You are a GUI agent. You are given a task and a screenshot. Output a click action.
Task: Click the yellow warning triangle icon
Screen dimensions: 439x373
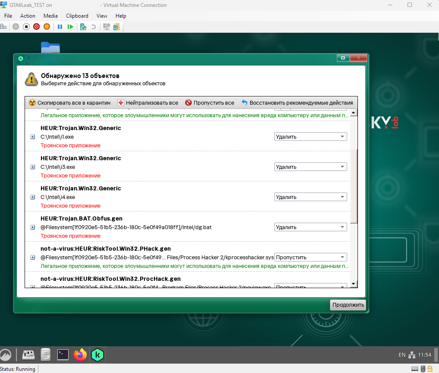click(x=31, y=79)
